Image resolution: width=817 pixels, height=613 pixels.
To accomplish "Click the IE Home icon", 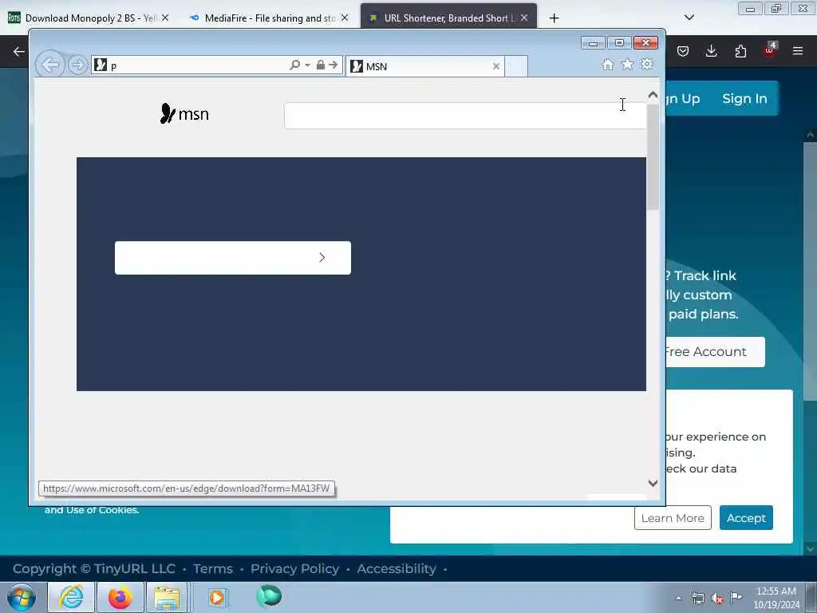I will pos(607,64).
